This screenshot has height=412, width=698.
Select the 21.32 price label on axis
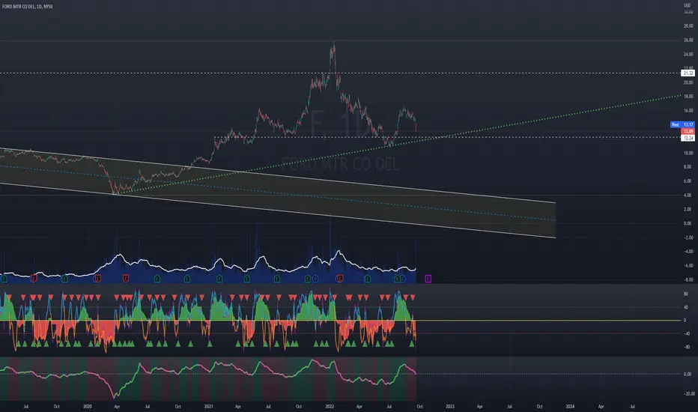coord(688,73)
